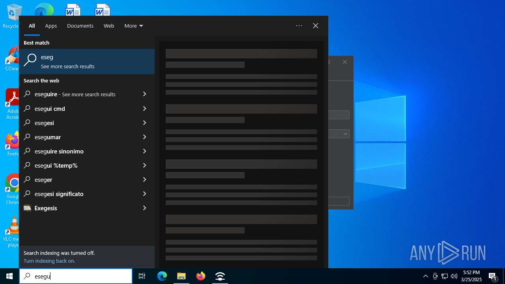This screenshot has width=505, height=284.
Task: Open volume control in system tray
Action: point(454,276)
